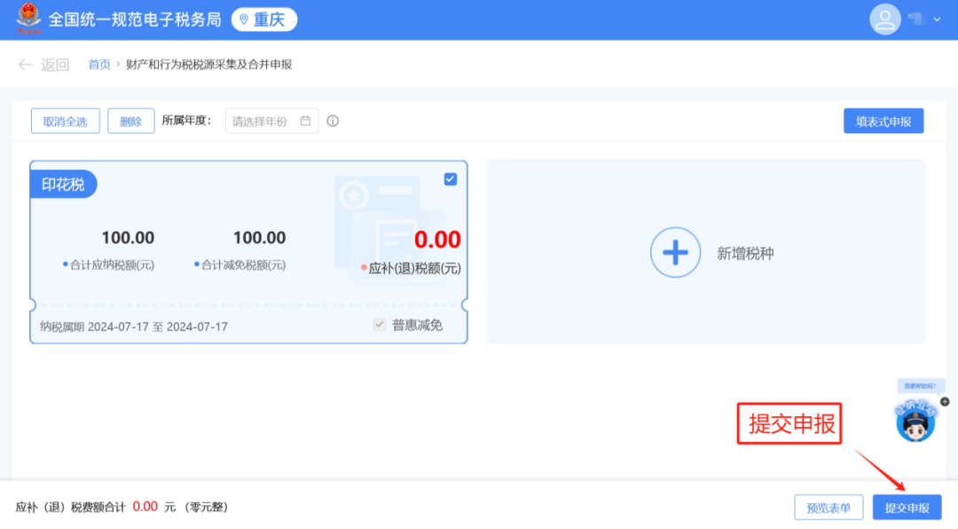
Task: Click the calendar icon in year field
Action: tap(305, 121)
